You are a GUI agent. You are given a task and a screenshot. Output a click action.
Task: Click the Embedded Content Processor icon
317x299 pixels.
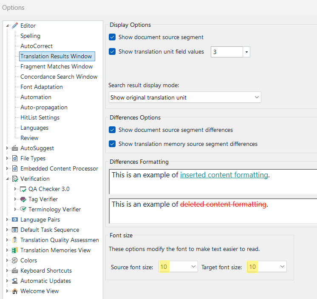(x=15, y=168)
